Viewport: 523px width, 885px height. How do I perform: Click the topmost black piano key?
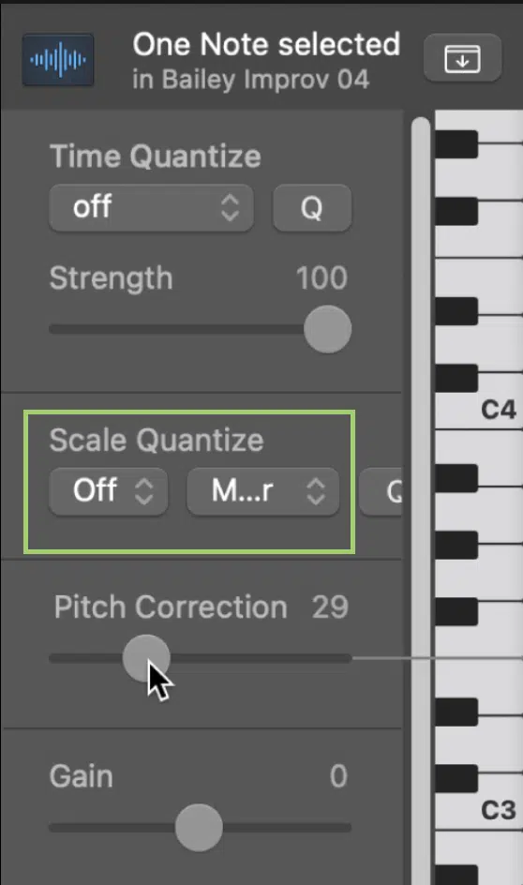pyautogui.click(x=456, y=144)
